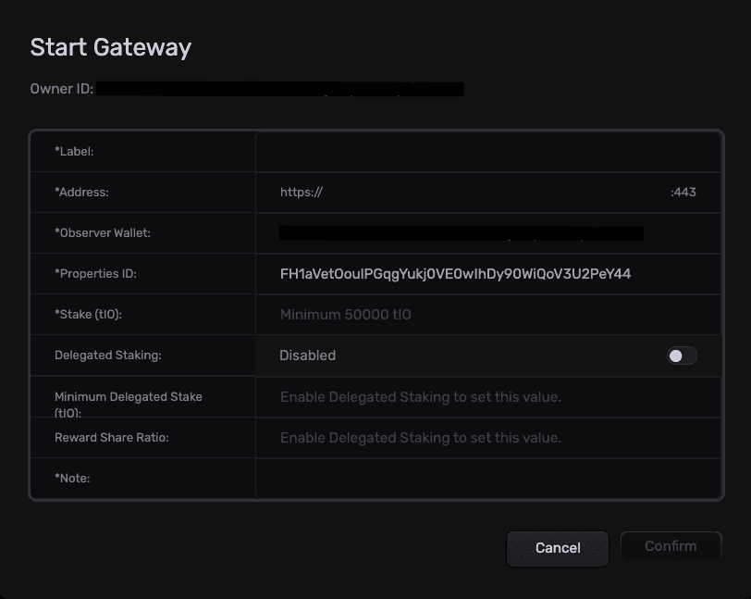This screenshot has height=599, width=751.
Task: Click the Stake field showing Minimum 50000 tIO
Action: coord(488,315)
